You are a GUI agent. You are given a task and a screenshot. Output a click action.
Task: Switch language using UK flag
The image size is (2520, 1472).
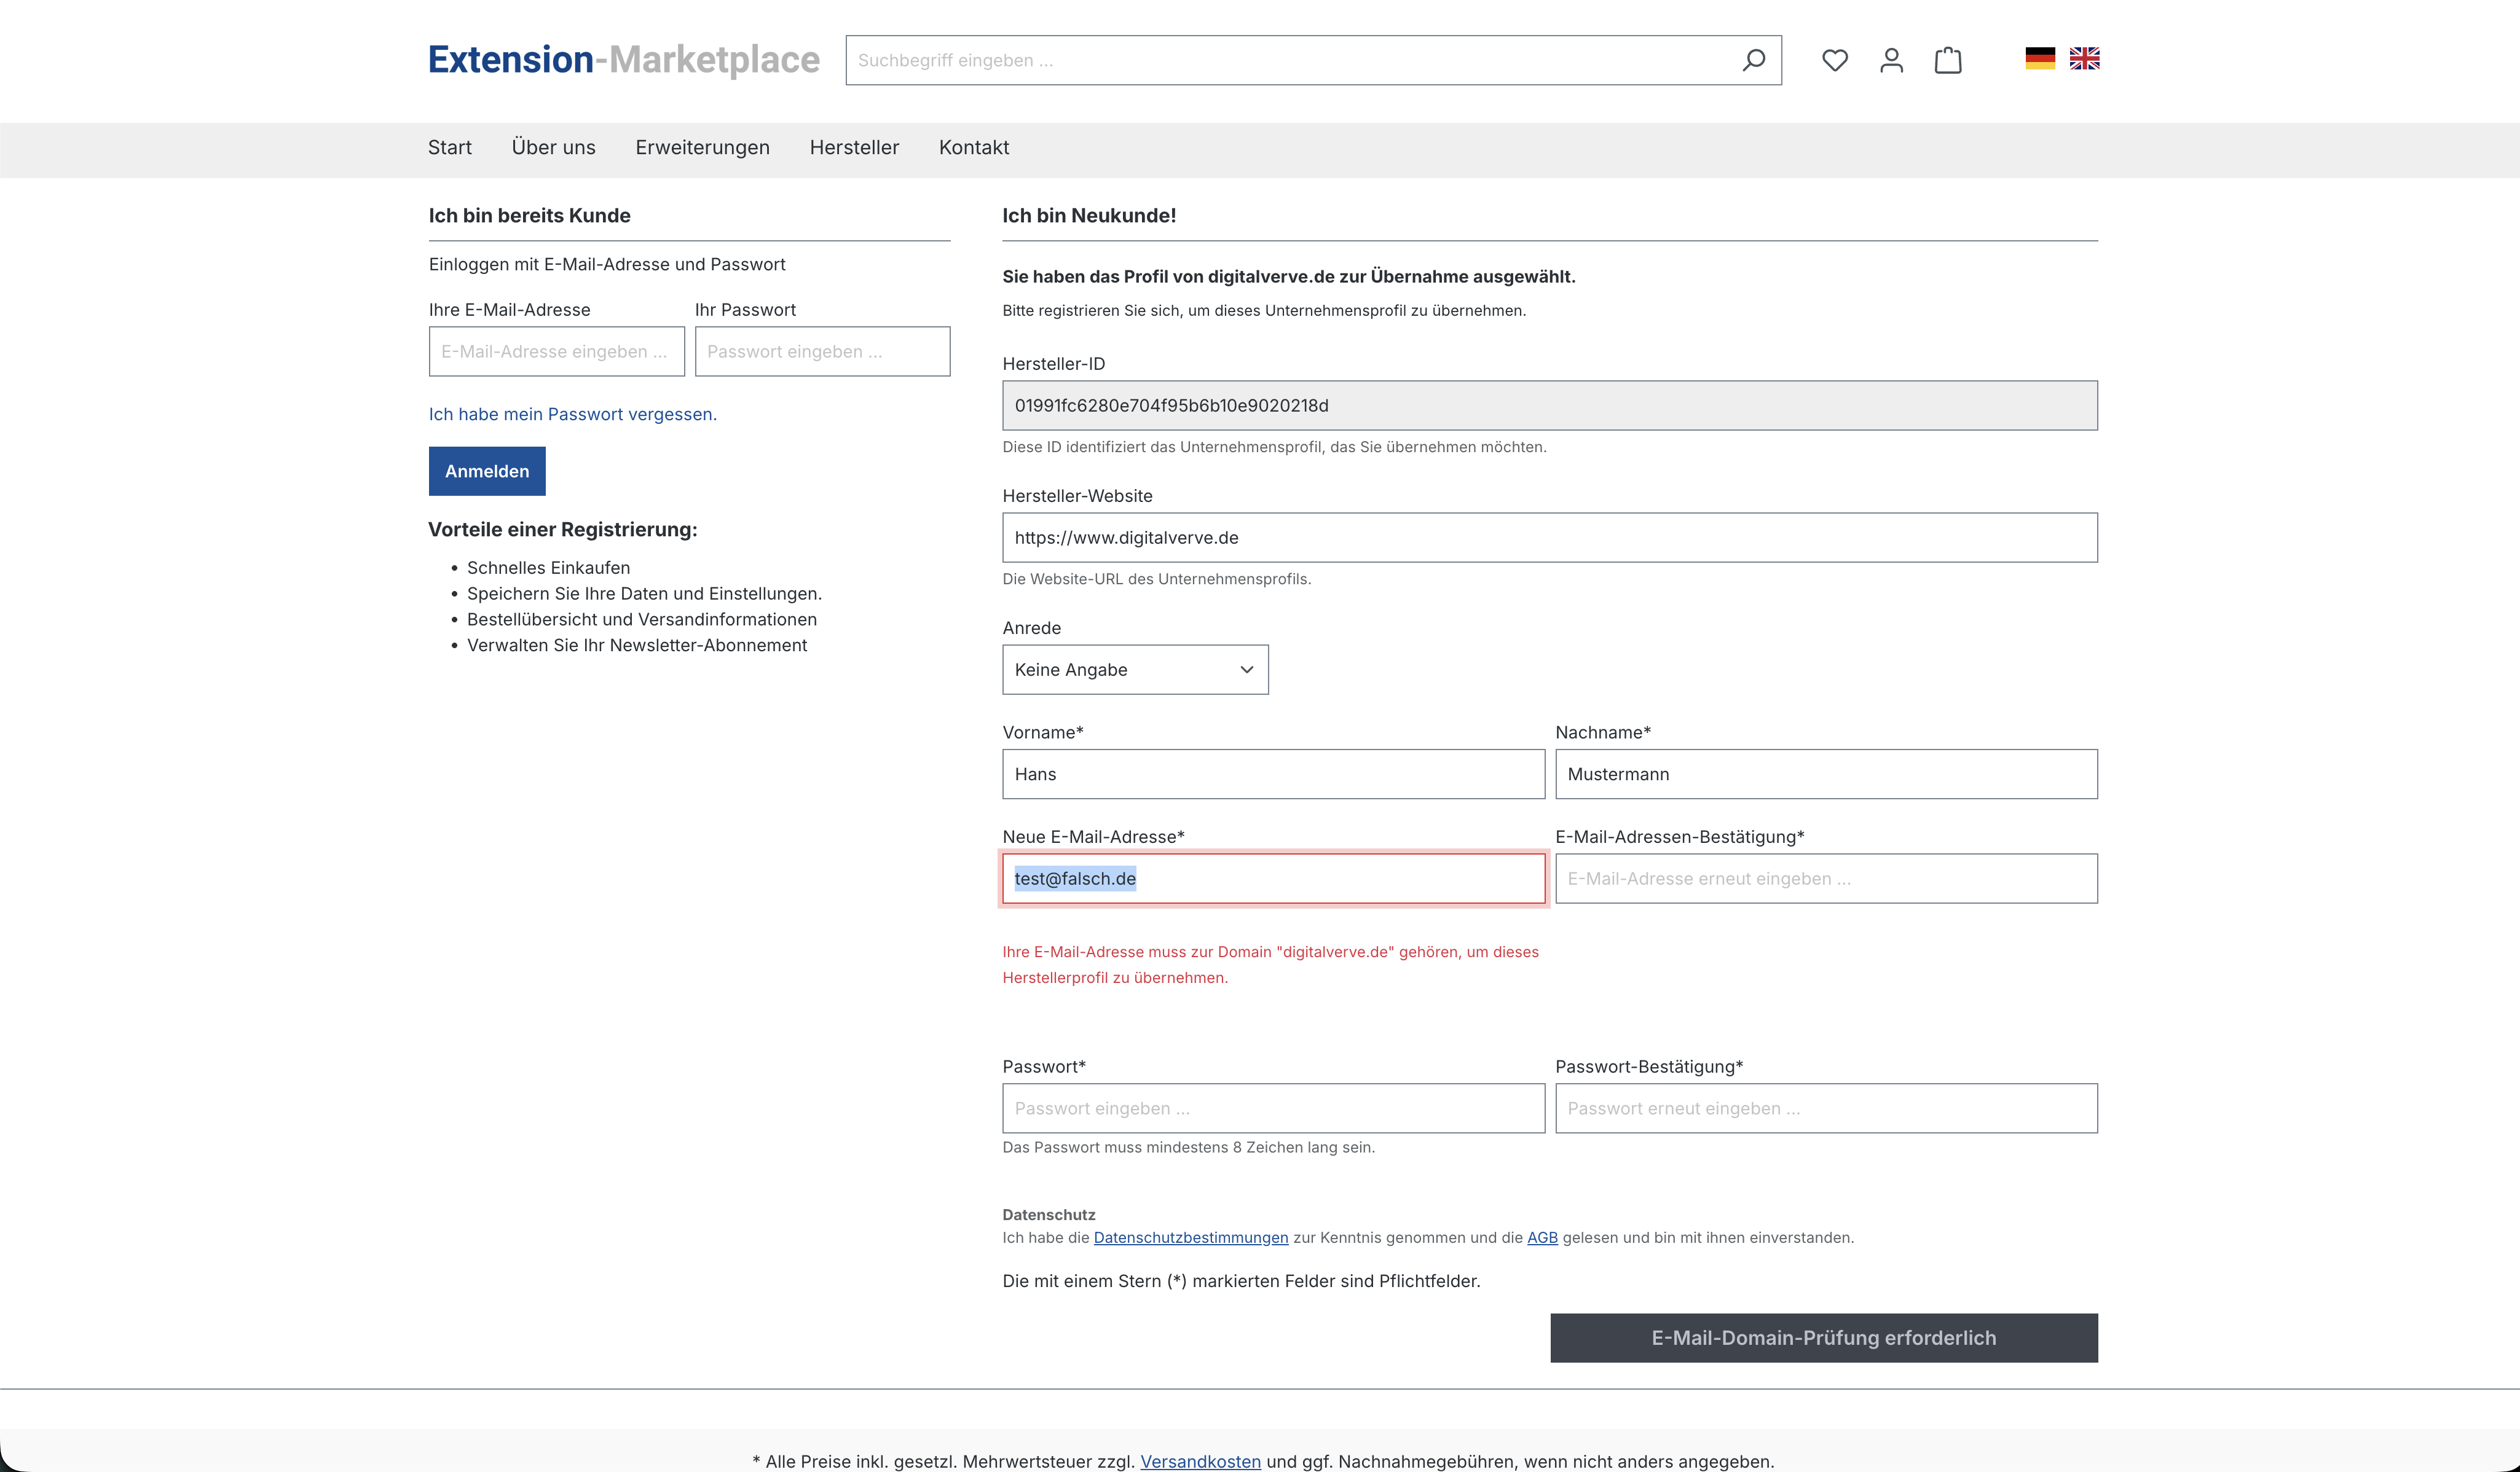coord(2084,59)
